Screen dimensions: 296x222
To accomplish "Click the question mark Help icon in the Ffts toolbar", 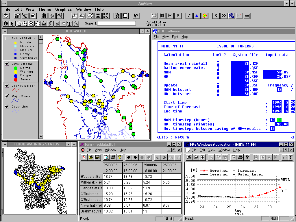I will point(247,157).
